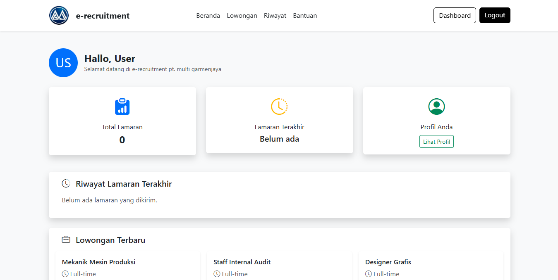Image resolution: width=558 pixels, height=280 pixels.
Task: Open the Bantuan page
Action: click(x=305, y=15)
